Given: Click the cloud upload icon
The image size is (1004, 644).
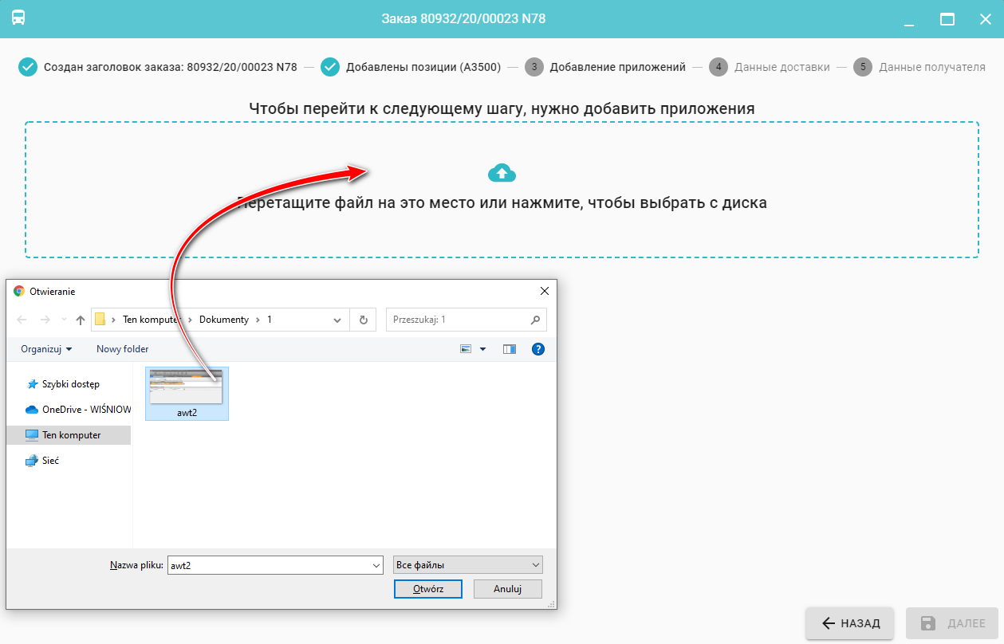Looking at the screenshot, I should 502,172.
